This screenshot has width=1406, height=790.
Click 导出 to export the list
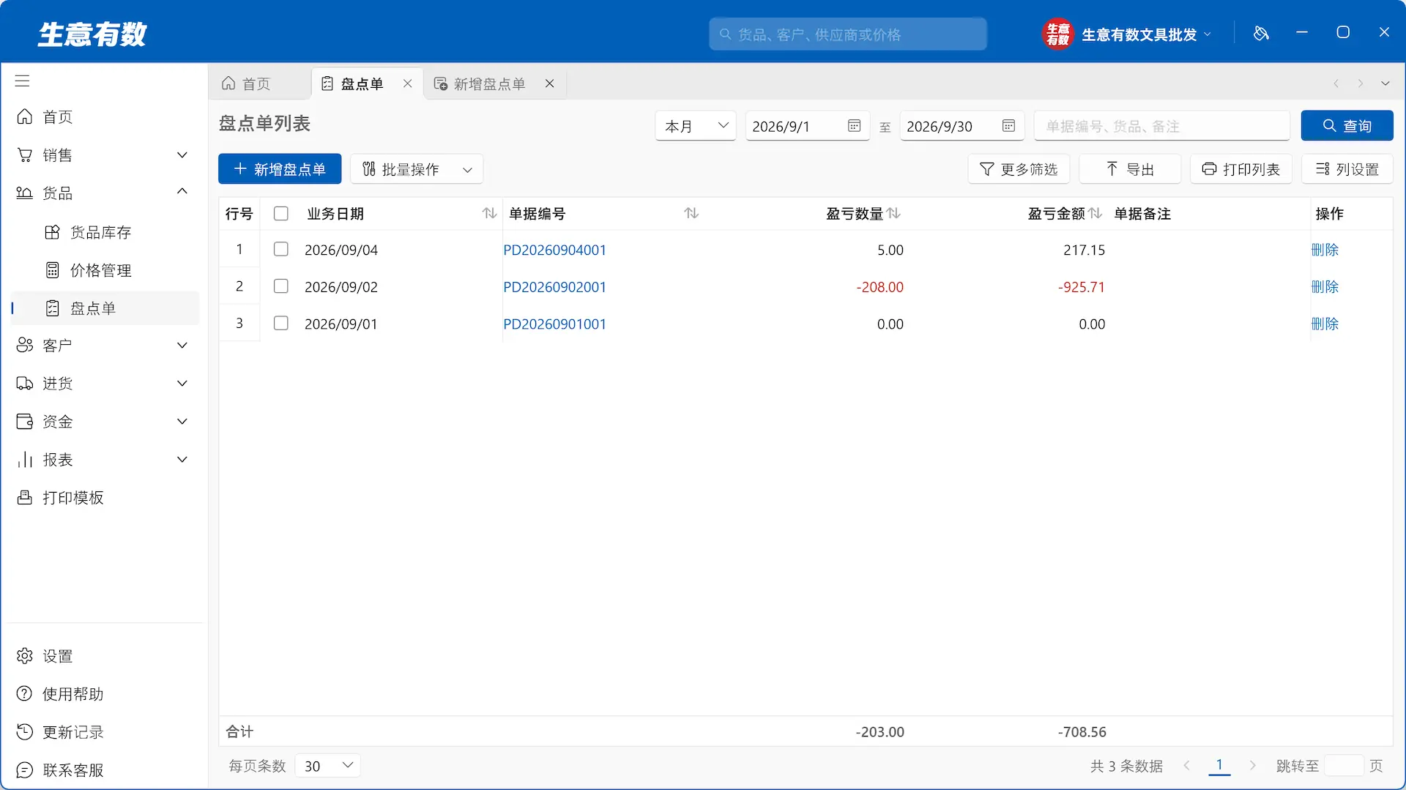(x=1130, y=169)
